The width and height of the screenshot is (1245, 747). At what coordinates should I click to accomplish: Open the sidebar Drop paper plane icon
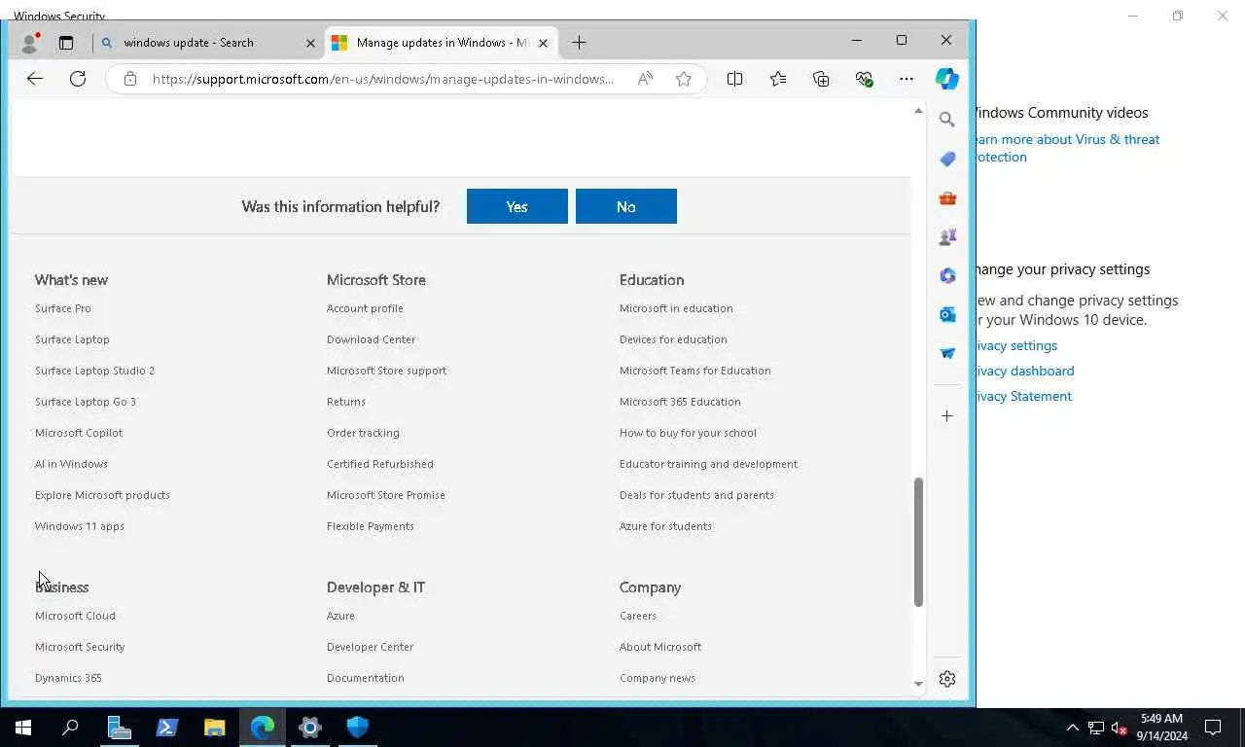[x=947, y=353]
